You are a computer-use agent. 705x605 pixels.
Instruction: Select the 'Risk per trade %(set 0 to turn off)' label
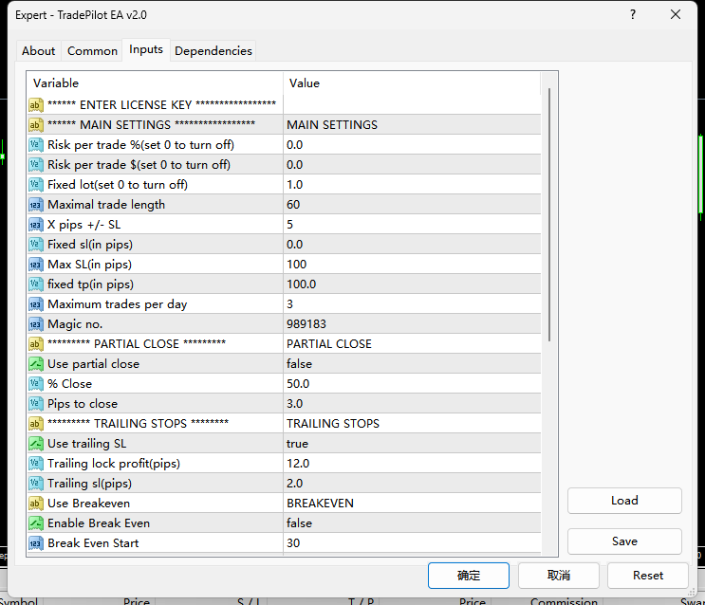point(140,145)
